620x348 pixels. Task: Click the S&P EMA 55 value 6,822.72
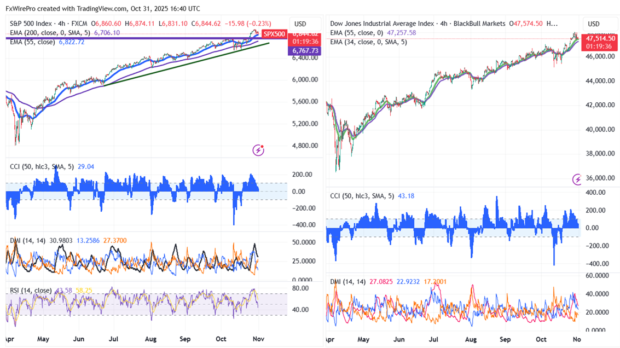[72, 42]
